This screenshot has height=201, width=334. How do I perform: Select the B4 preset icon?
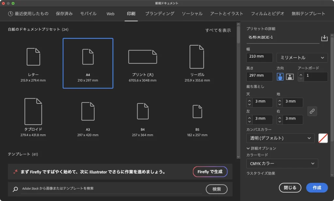[x=143, y=111]
